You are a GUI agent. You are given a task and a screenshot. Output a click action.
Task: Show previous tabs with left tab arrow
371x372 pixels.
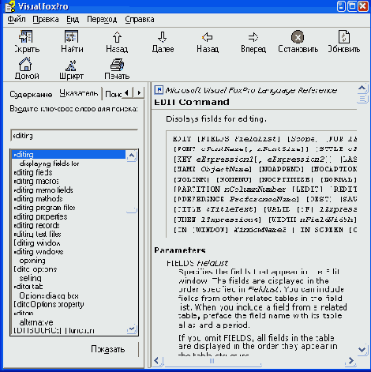tap(127, 92)
